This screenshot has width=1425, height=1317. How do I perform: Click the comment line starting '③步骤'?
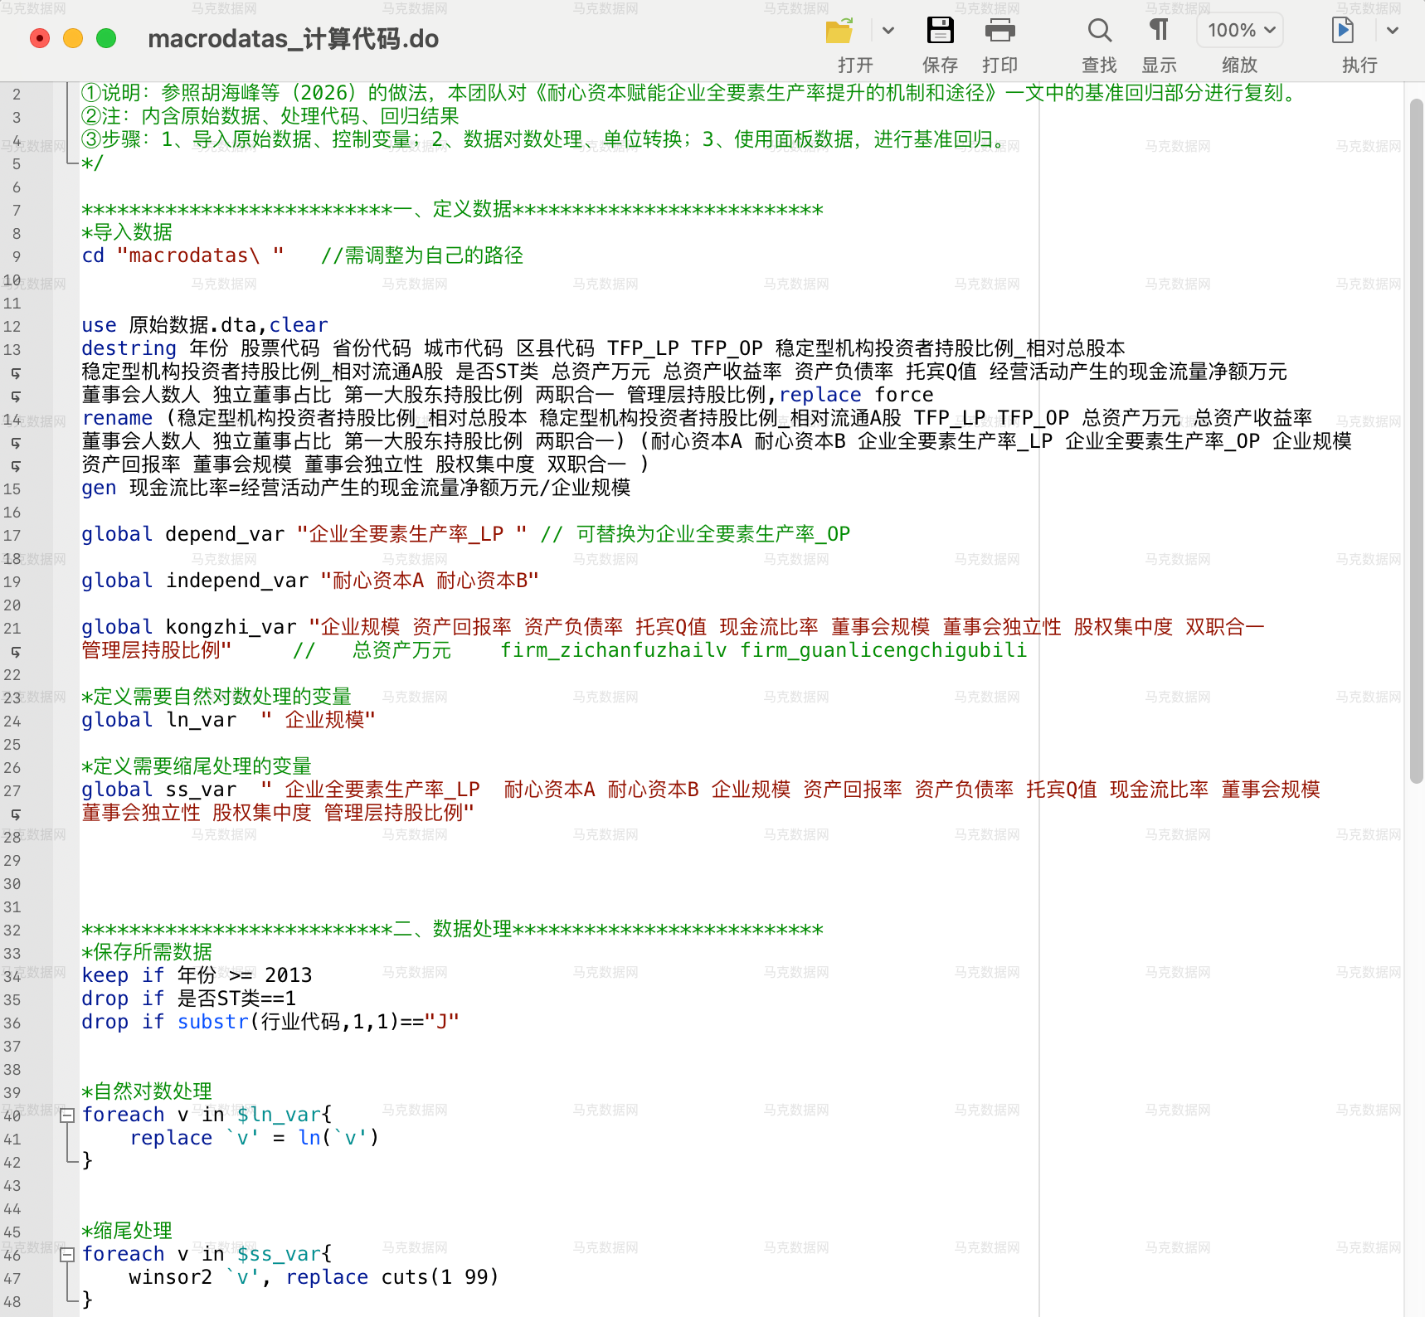(544, 139)
